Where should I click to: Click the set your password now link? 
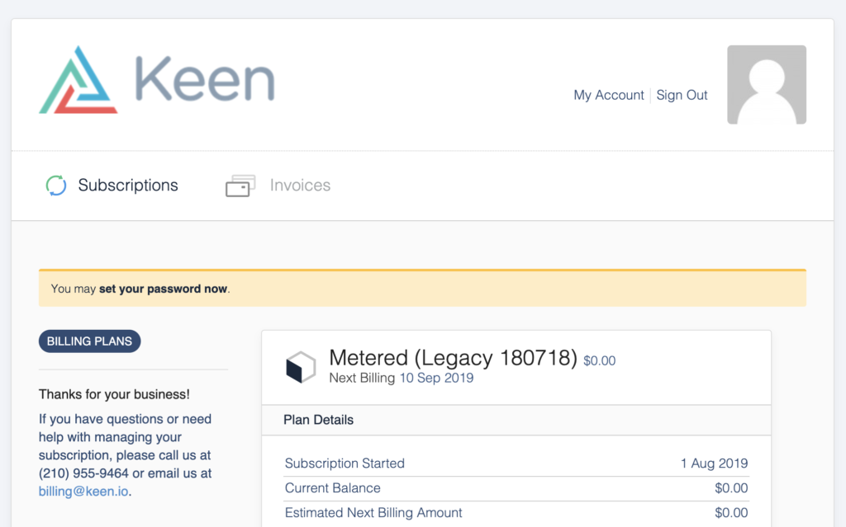[x=163, y=289]
